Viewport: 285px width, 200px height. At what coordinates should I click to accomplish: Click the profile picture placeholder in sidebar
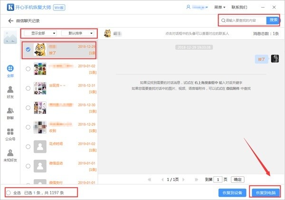coord(10,37)
